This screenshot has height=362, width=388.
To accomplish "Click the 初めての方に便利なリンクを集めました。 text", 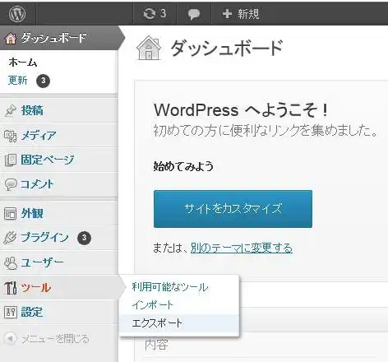I will click(x=266, y=131).
